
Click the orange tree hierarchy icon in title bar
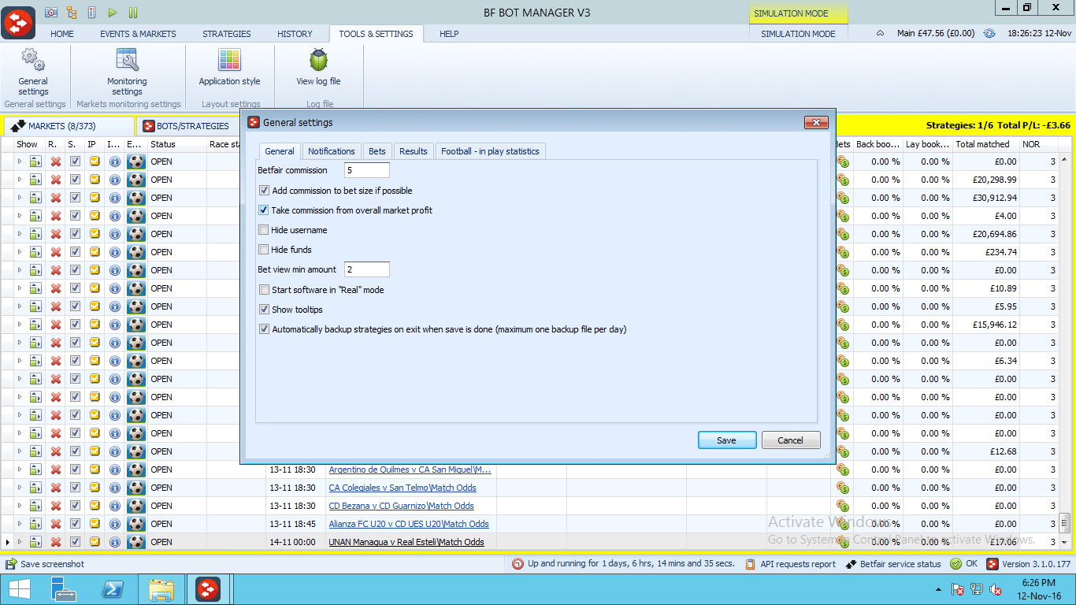[x=72, y=13]
